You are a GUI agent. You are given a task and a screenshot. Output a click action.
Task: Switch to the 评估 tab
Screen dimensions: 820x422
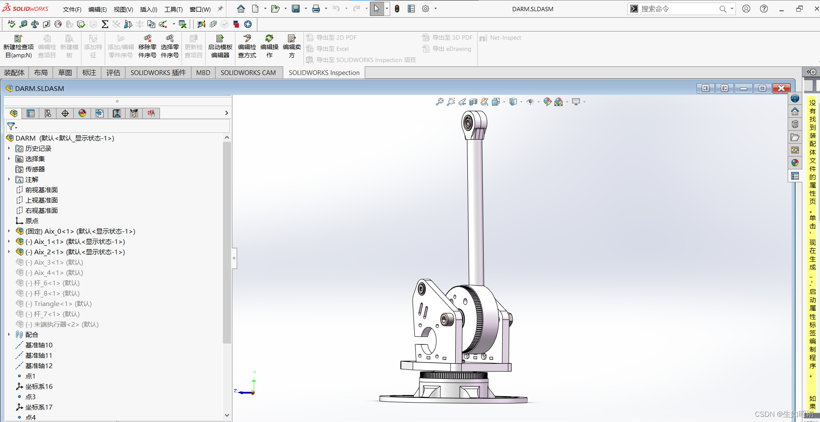pos(113,72)
